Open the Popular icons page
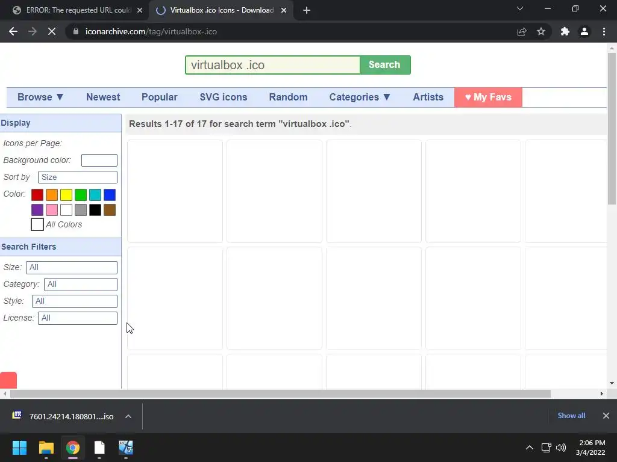Viewport: 617px width, 462px height. (159, 97)
